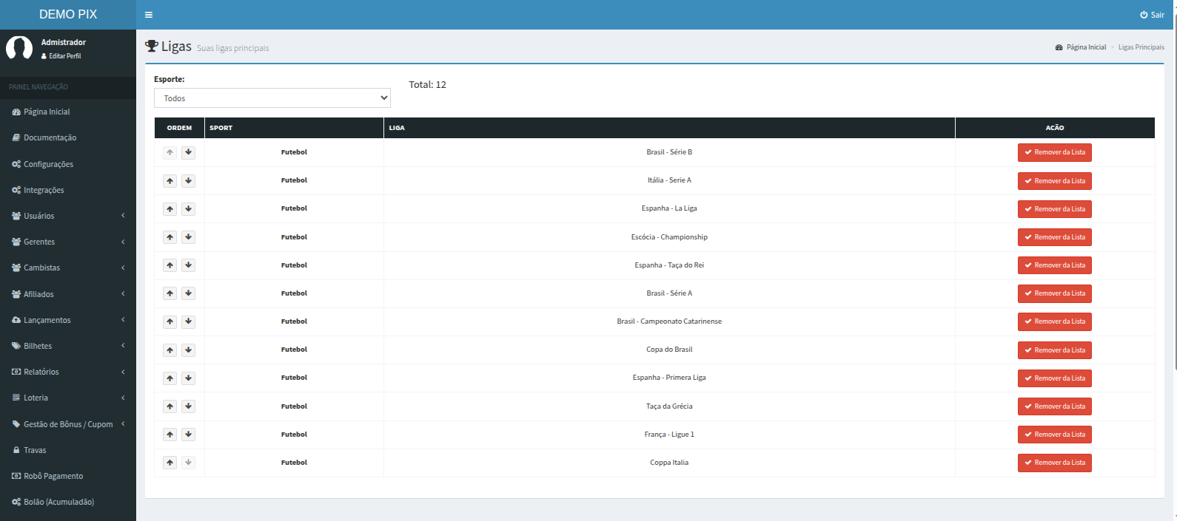Open Página Inicial breadcrumb link
The image size is (1177, 521).
pos(1085,47)
